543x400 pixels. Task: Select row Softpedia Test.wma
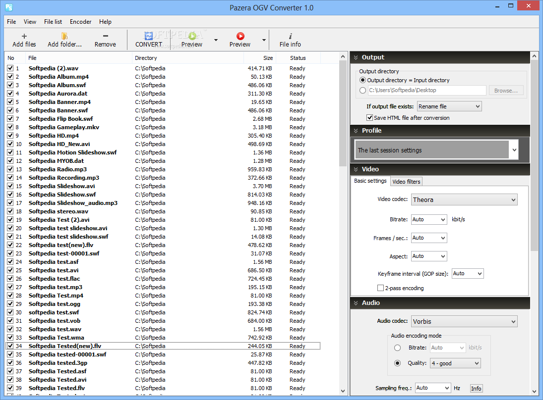click(x=163, y=338)
